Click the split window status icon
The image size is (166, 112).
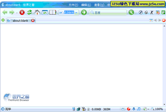coord(123,109)
